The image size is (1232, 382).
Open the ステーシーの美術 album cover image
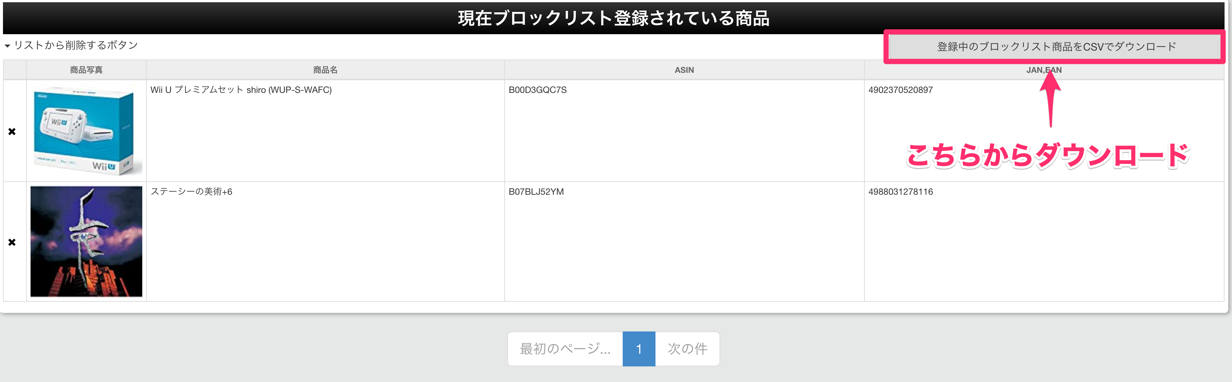click(x=86, y=241)
